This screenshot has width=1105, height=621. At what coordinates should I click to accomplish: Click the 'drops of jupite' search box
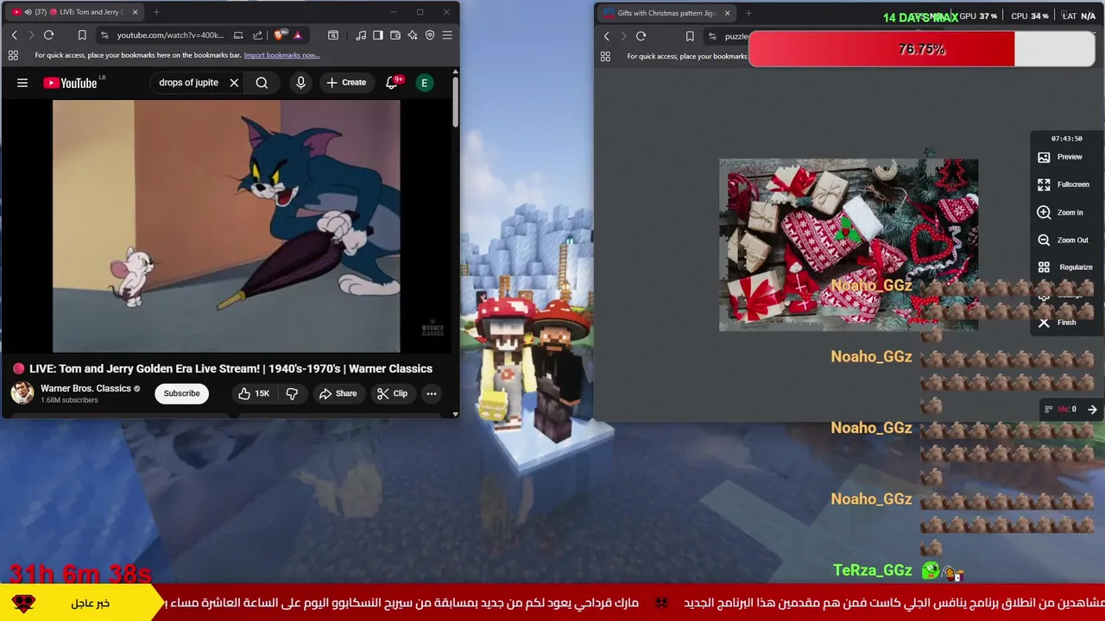point(188,83)
